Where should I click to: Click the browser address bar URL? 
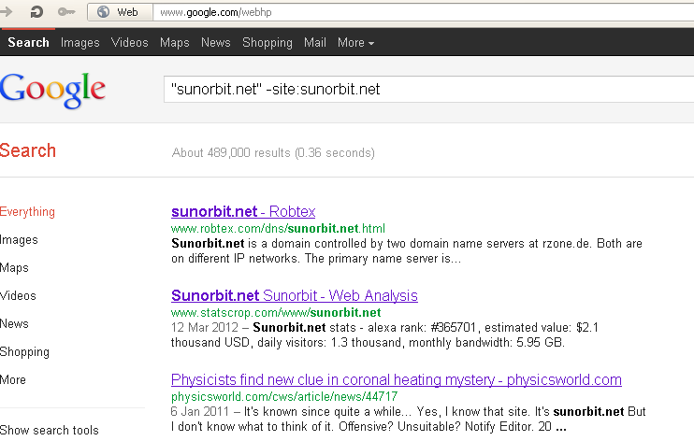(423, 12)
